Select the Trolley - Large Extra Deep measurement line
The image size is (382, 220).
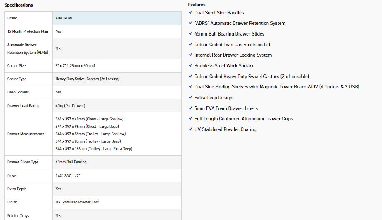(94, 149)
